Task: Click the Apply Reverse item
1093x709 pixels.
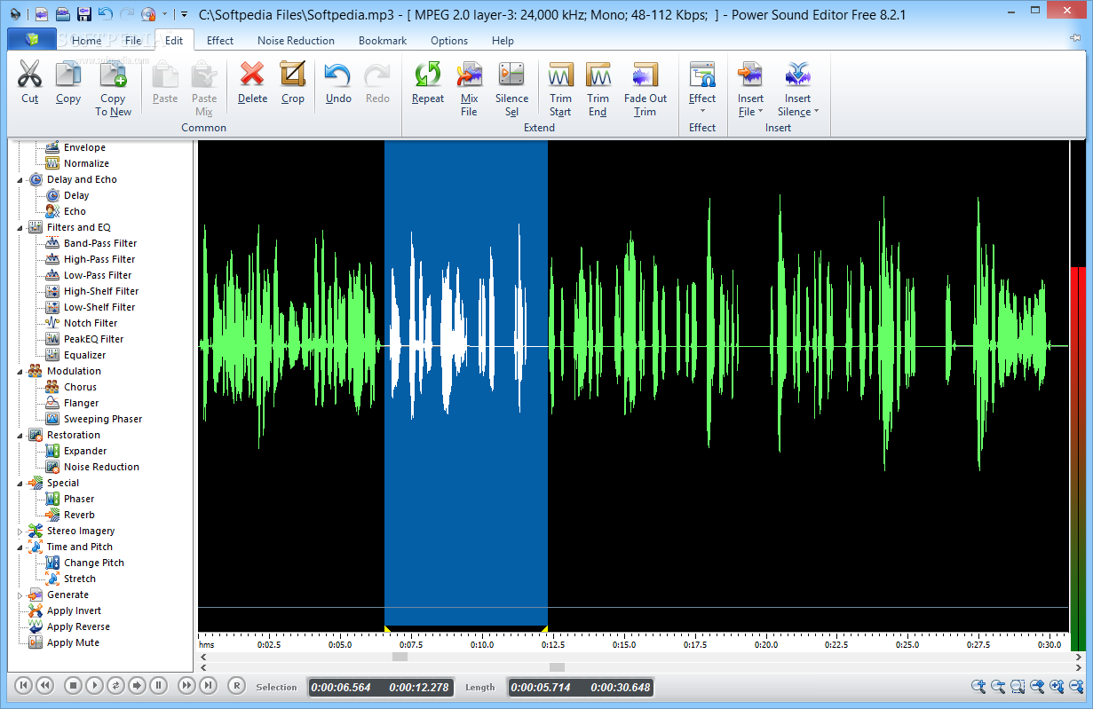Action: 78,626
